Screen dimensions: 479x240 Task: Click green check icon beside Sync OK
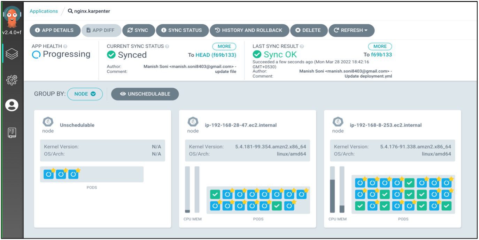coord(257,55)
